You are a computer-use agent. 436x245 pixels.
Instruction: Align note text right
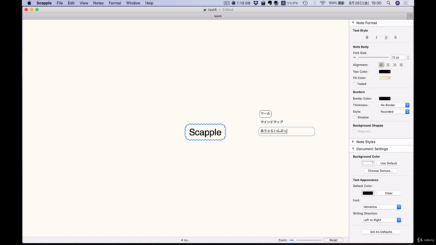(x=394, y=65)
